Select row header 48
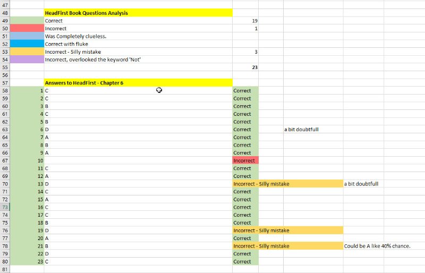The width and height of the screenshot is (425, 273). 5,13
